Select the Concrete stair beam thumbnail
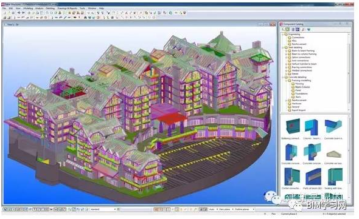 [x=334, y=154]
